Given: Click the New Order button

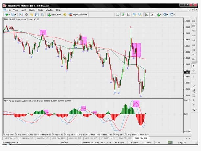Looking at the screenshot, I should (x=54, y=14).
